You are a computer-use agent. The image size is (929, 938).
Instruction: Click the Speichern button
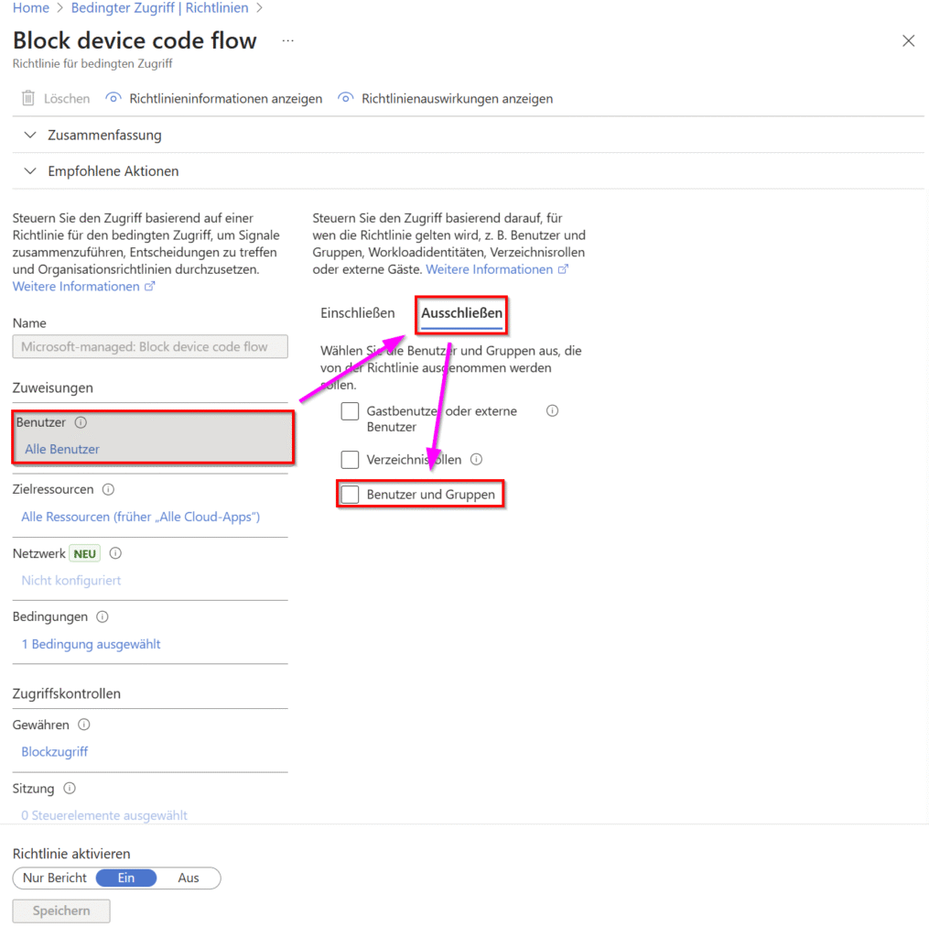point(60,911)
